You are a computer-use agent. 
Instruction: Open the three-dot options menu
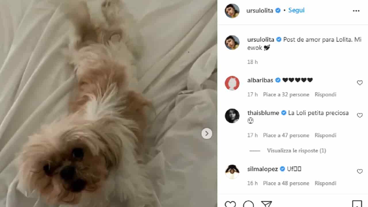pos(356,11)
